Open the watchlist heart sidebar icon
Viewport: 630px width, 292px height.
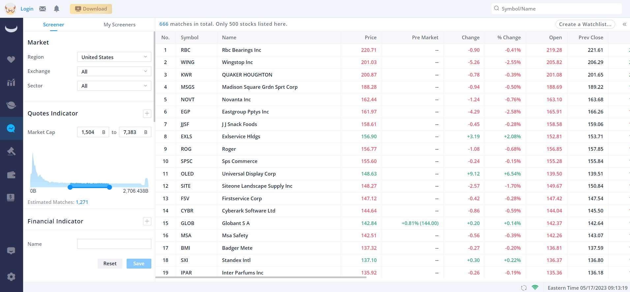[11, 59]
